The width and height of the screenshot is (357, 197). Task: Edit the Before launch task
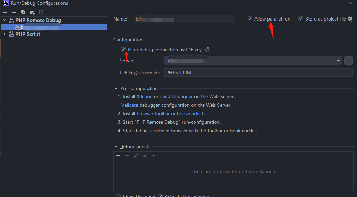pyautogui.click(x=136, y=156)
